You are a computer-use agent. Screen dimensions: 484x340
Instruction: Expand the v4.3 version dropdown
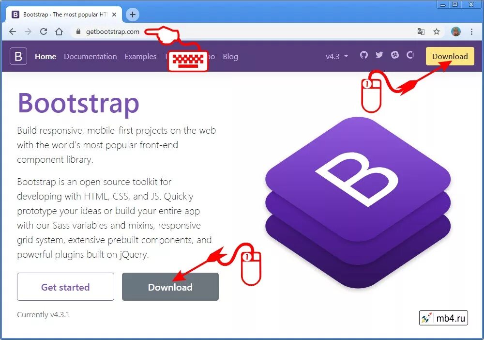[x=337, y=57]
